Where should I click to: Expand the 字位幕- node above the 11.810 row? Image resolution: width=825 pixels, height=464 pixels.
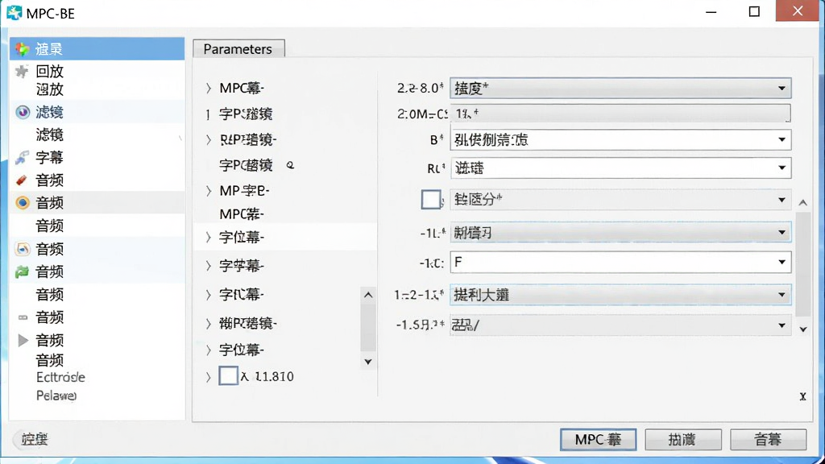coord(209,350)
